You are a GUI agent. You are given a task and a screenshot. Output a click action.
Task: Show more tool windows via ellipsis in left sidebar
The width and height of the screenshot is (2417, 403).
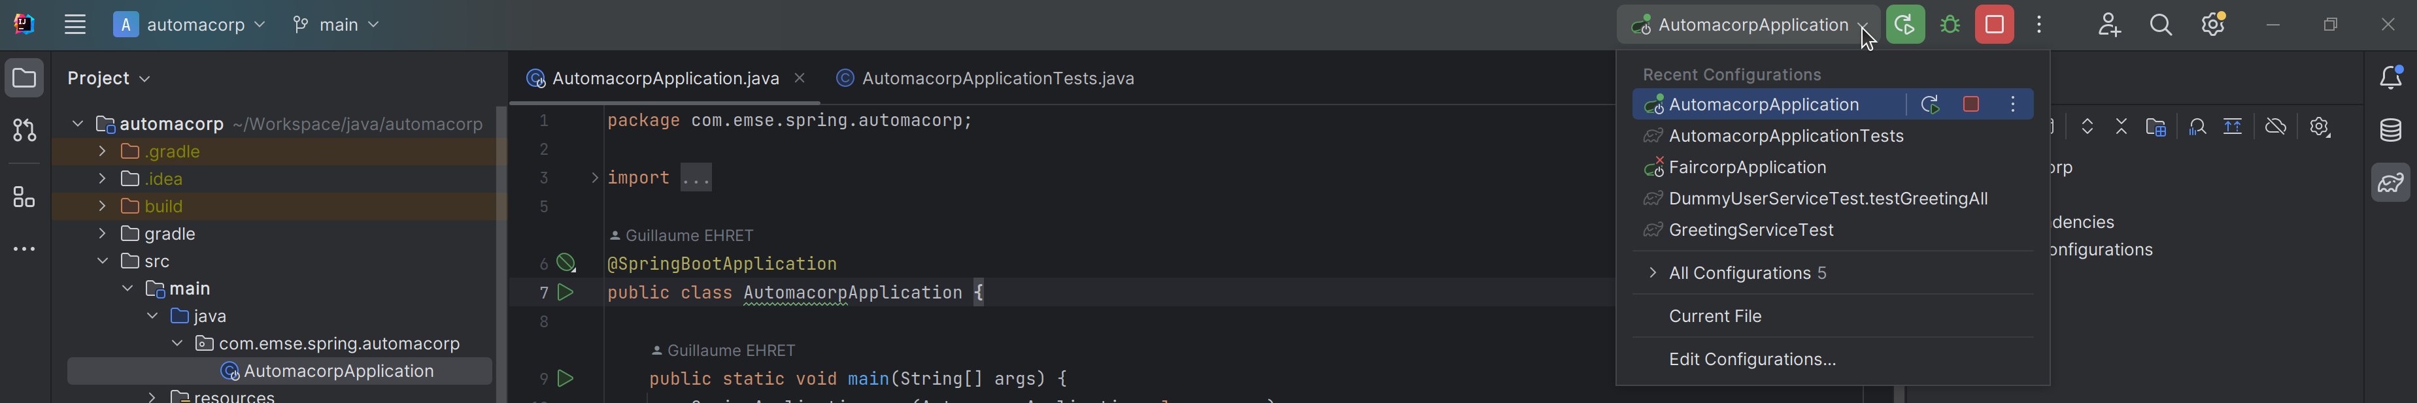pos(24,250)
